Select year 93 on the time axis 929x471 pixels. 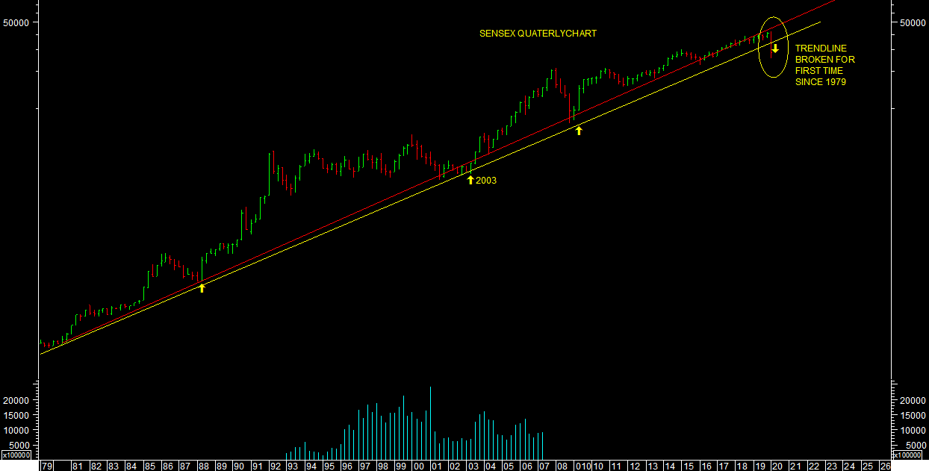pos(293,466)
